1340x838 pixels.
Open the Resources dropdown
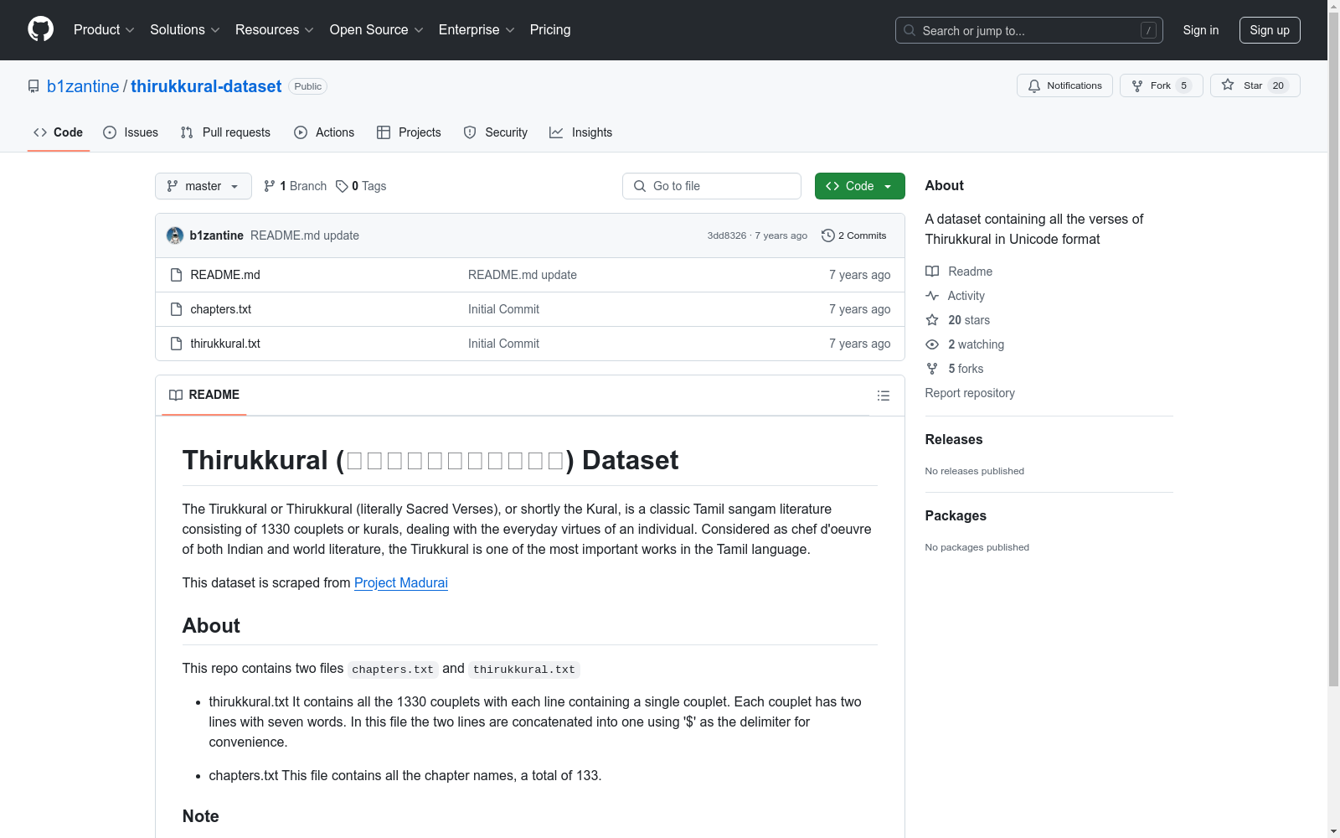(x=275, y=29)
